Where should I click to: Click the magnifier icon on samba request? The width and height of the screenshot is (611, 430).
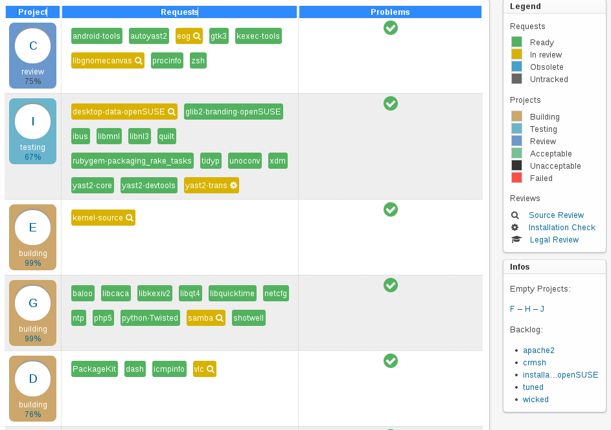pyautogui.click(x=220, y=318)
